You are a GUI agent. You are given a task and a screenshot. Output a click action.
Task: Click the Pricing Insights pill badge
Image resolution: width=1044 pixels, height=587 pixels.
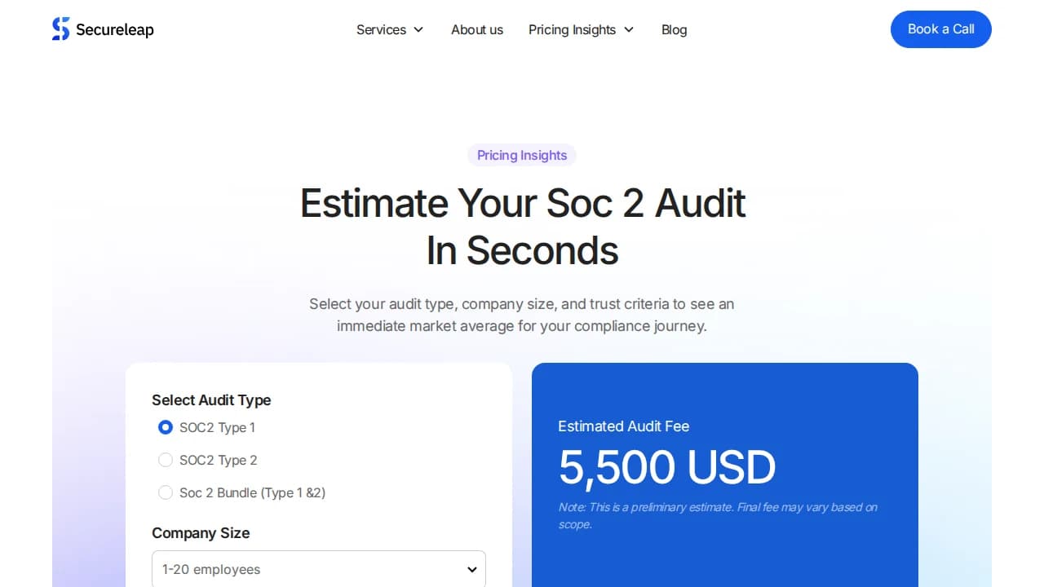point(521,155)
